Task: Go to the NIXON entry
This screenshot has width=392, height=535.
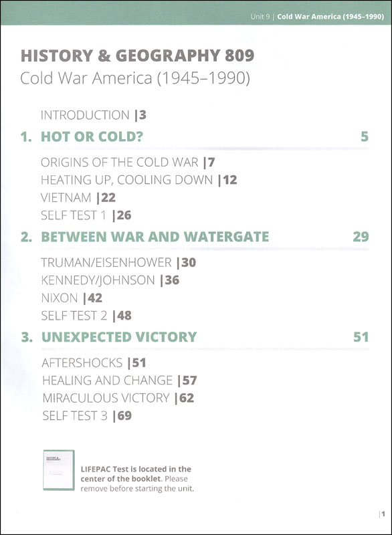Action: pyautogui.click(x=72, y=298)
